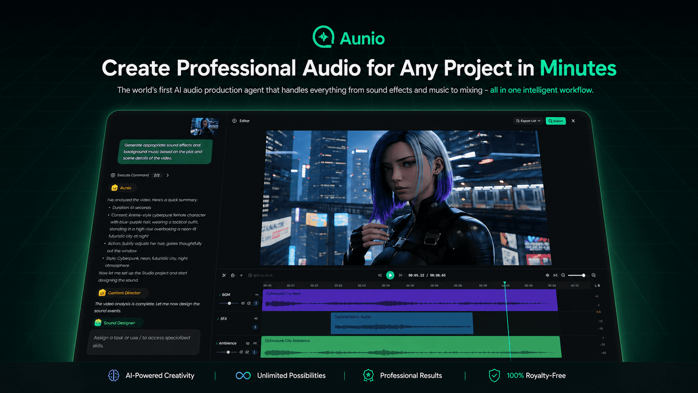Click the link icon on BGM track
The height and width of the screenshot is (393, 698).
coord(243,303)
